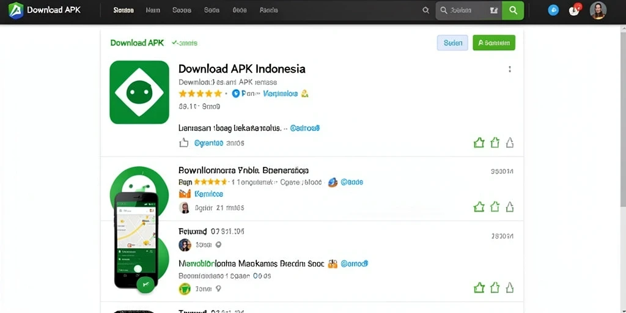Image resolution: width=626 pixels, height=313 pixels.
Task: Click the orange factory icon beside "Kemrioce"
Action: (185, 194)
